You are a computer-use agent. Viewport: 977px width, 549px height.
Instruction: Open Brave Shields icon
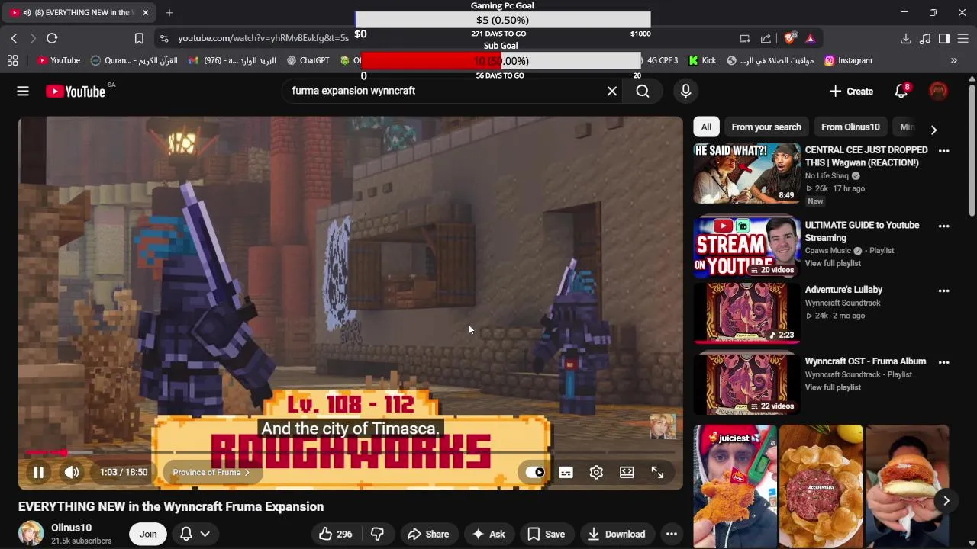(x=791, y=38)
